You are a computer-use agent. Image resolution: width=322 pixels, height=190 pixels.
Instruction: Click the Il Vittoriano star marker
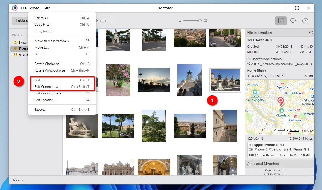[x=282, y=110]
